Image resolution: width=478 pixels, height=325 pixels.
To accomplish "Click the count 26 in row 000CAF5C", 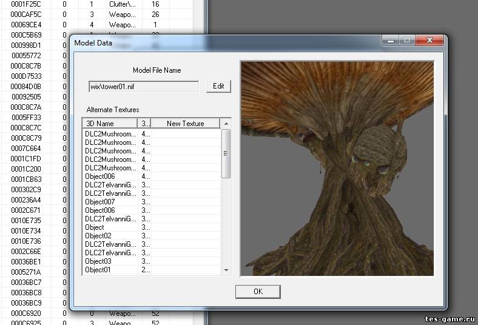I will (x=155, y=15).
